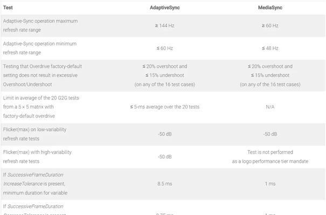
Task: Click the 8.5 ms AdaptiveSync value
Action: coord(165,184)
